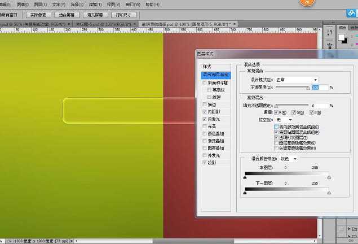
Task: Open 挖空 dropdown showing 无
Action: click(x=284, y=120)
